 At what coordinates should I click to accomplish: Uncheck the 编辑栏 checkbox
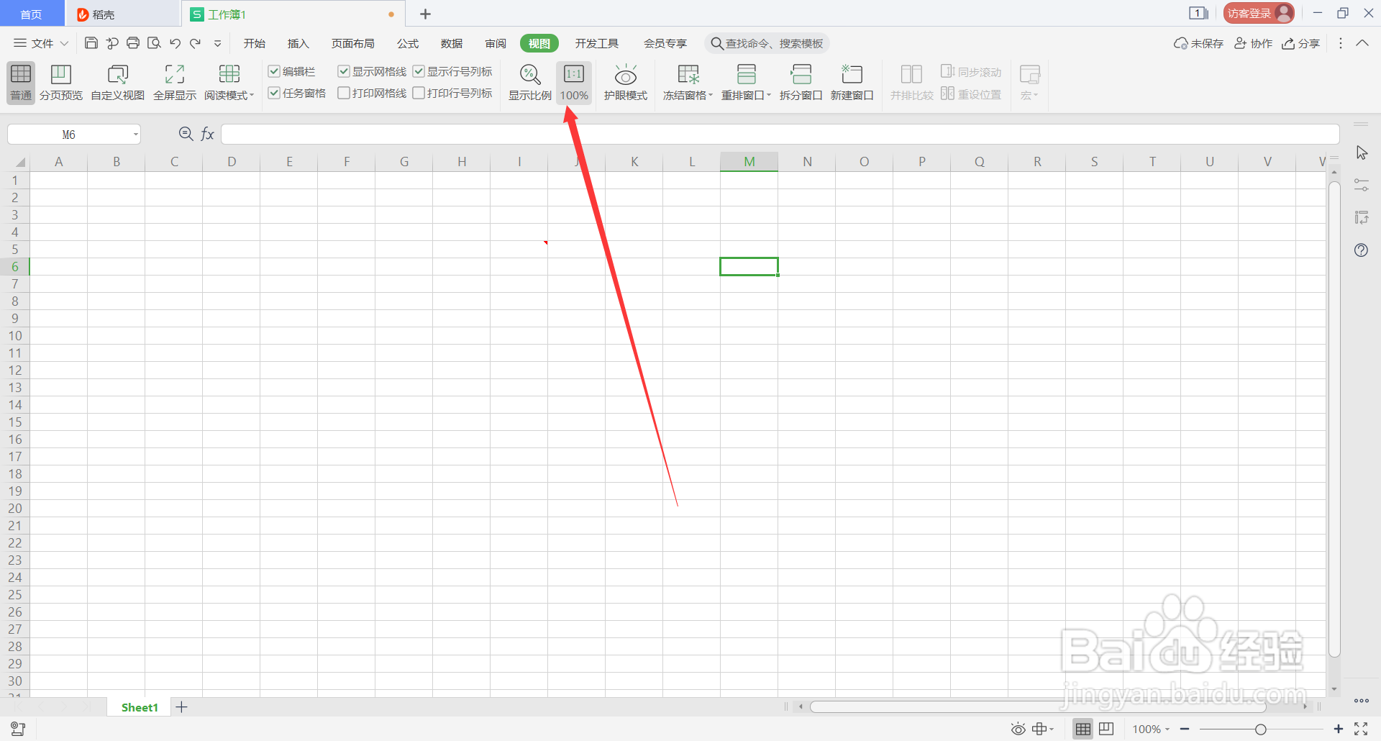(274, 71)
